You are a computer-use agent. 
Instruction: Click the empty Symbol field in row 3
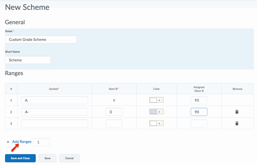pyautogui.click(x=54, y=123)
